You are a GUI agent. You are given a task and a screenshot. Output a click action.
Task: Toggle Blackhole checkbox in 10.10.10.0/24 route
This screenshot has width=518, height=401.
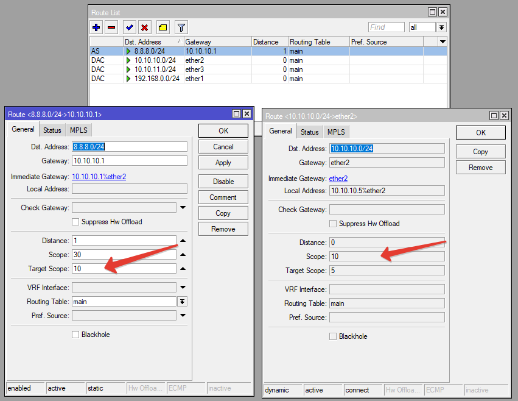pyautogui.click(x=333, y=336)
